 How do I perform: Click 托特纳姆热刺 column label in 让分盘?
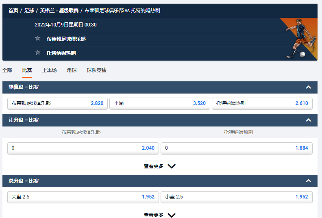click(238, 132)
